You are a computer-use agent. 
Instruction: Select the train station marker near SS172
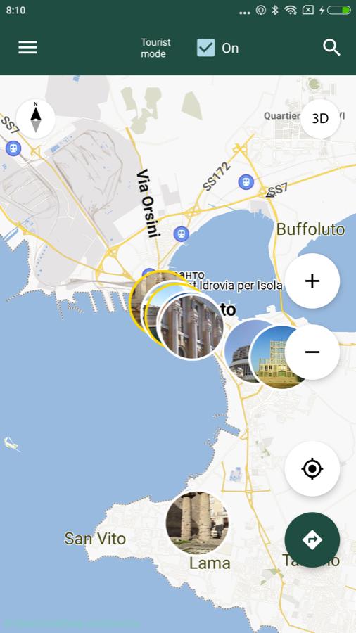(246, 182)
